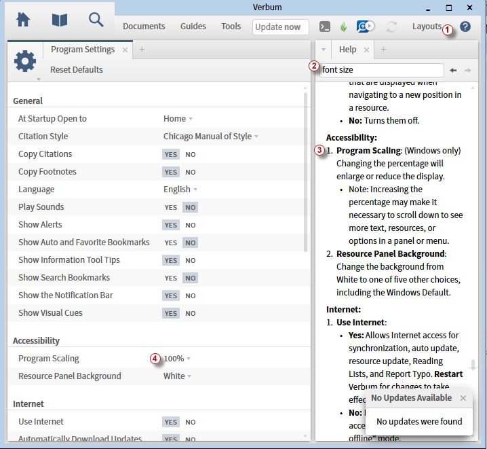Open the Resource Panel Background dropdown
This screenshot has width=487, height=449.
(x=177, y=376)
